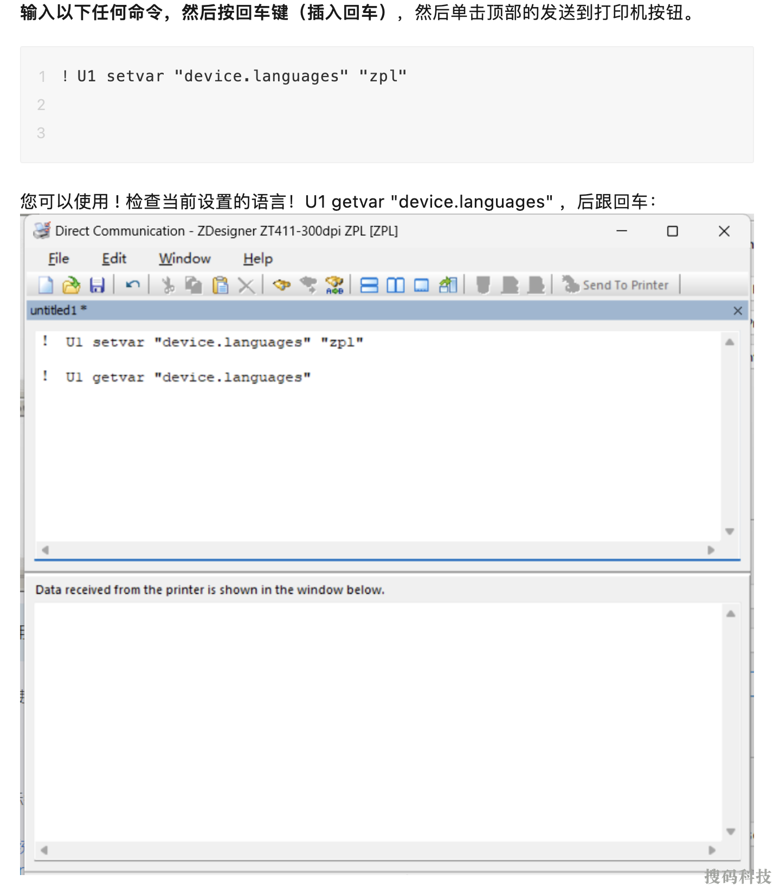The width and height of the screenshot is (773, 887).
Task: Paste from clipboard icon
Action: pyautogui.click(x=220, y=285)
